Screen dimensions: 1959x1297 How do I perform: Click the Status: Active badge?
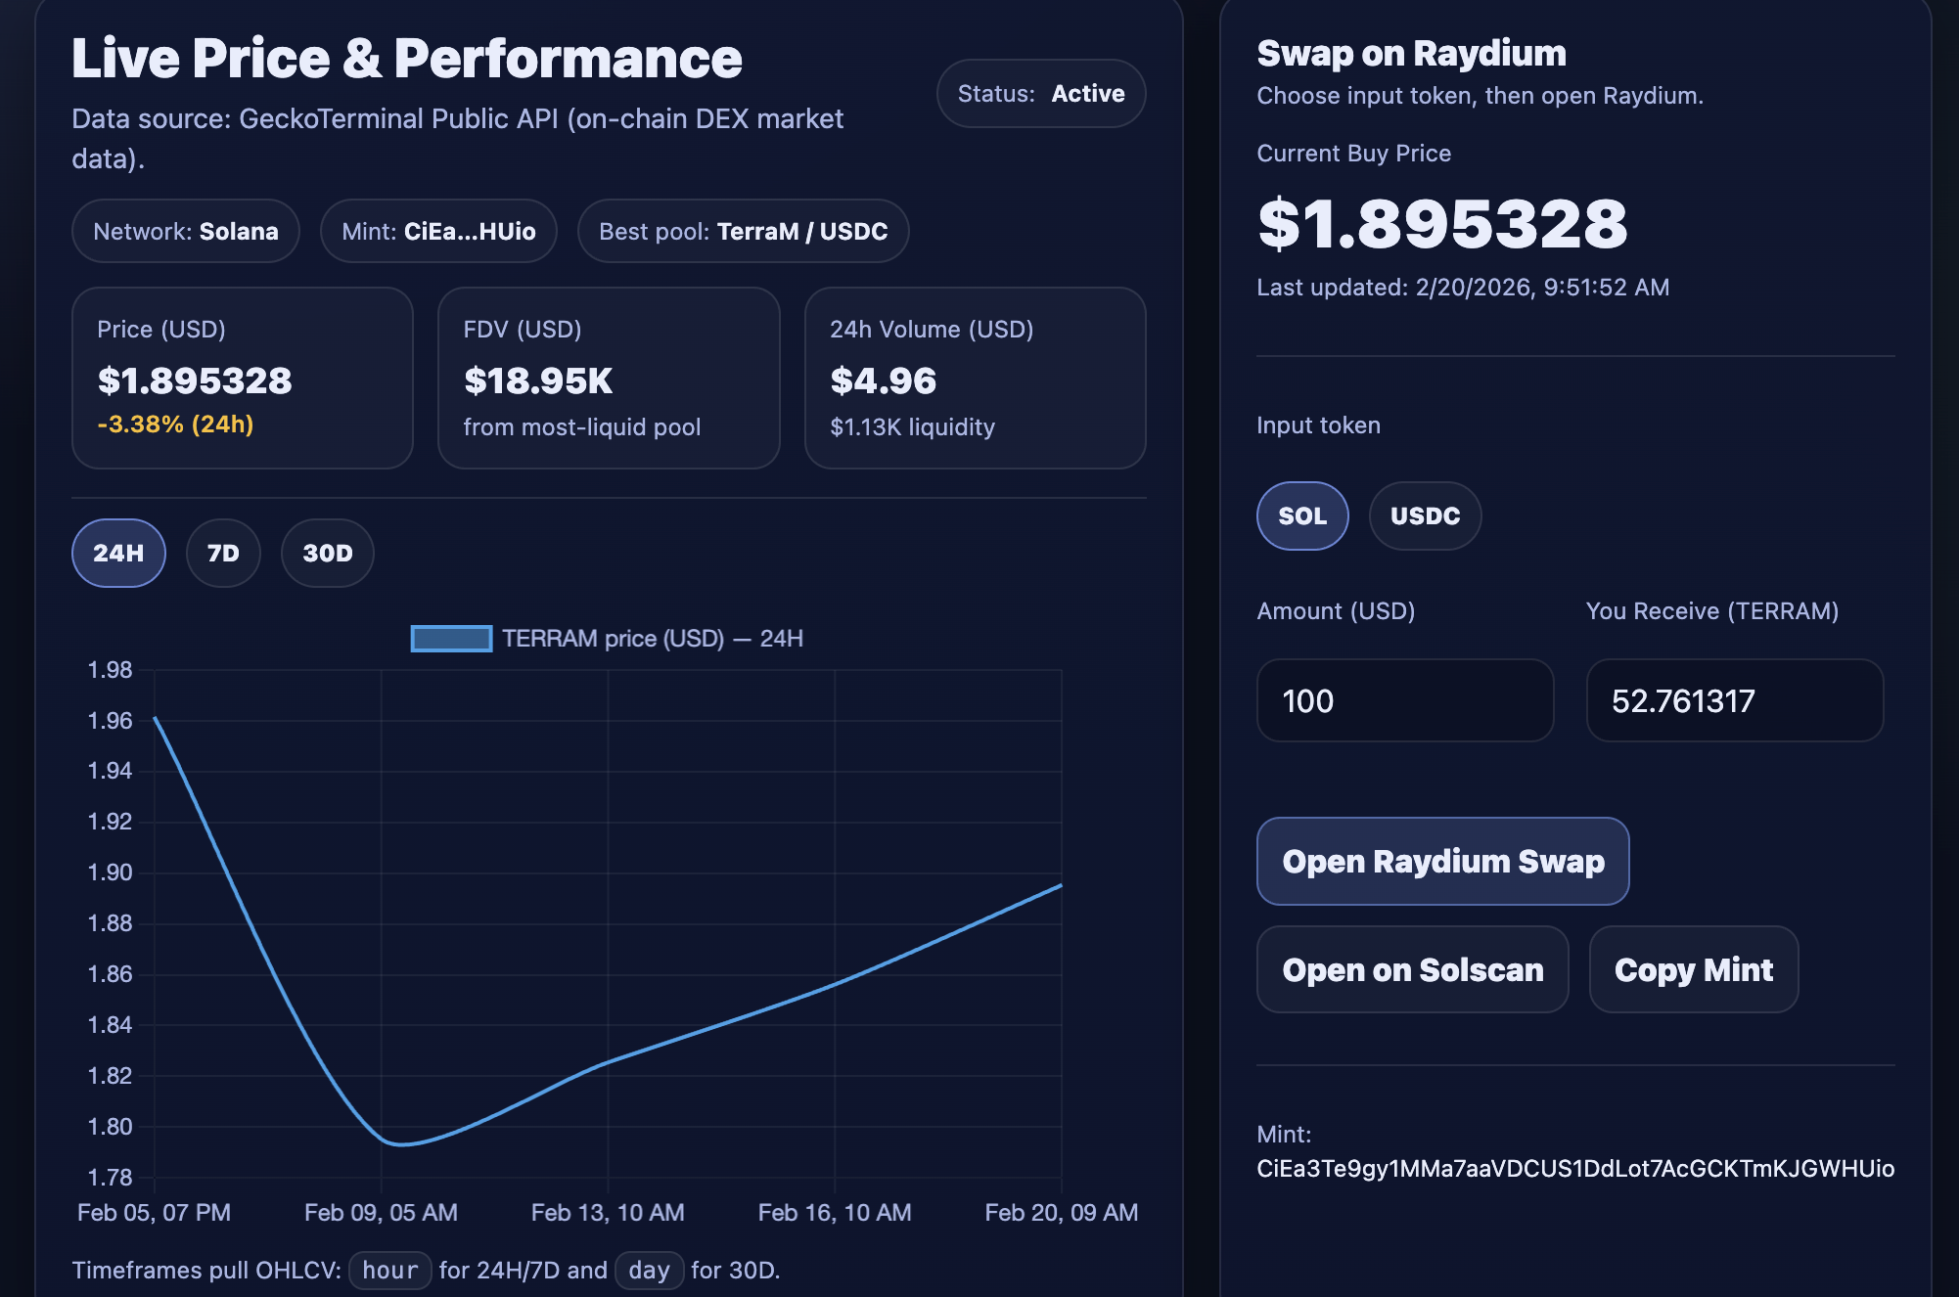(x=1040, y=94)
